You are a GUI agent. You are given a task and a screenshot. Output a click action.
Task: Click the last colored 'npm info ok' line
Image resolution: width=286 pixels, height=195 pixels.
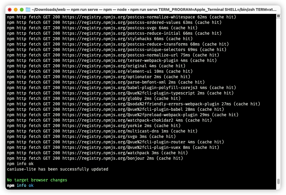point(20,186)
